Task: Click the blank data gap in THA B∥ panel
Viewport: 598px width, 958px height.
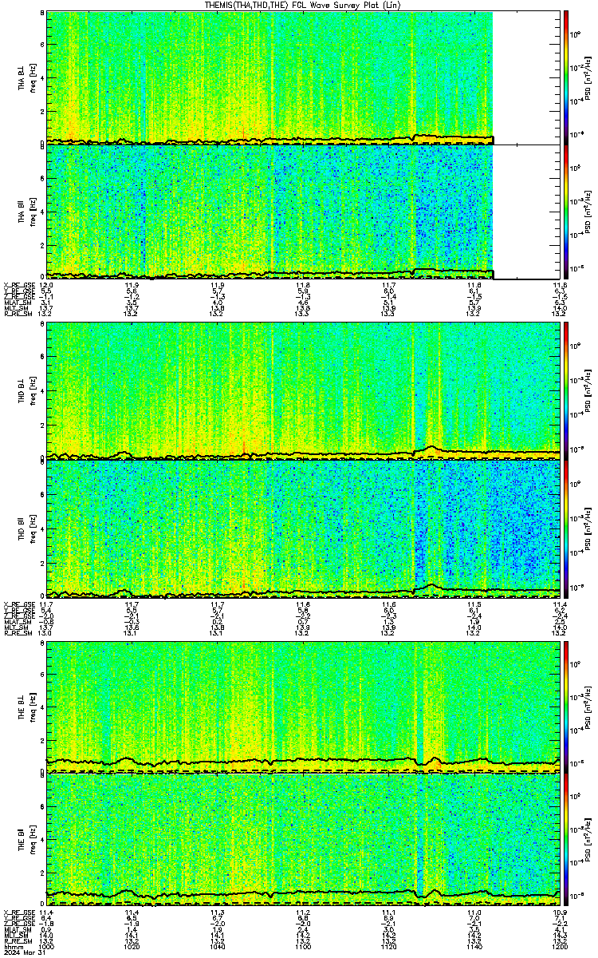Action: pos(527,212)
